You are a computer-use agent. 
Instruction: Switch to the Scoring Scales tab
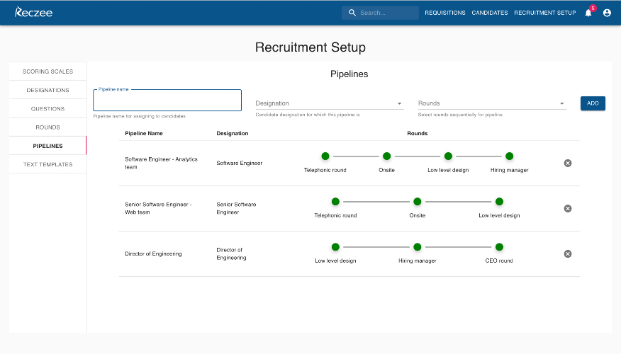[48, 72]
